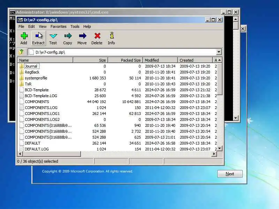
Task: Sort by the Size column header
Action: coord(90,60)
